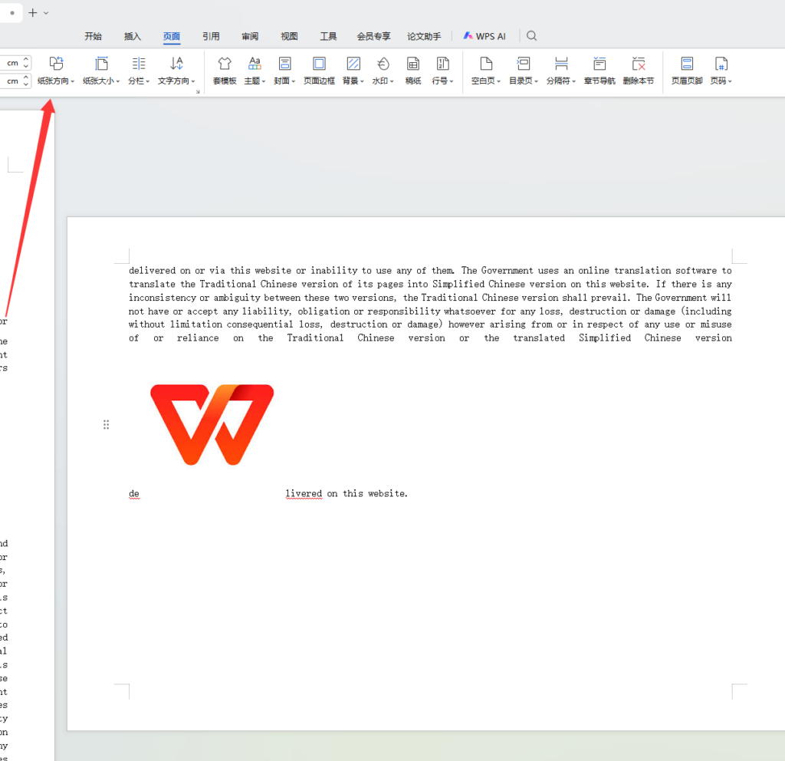Click "without" at the fifth line start
785x761 pixels.
coord(146,324)
